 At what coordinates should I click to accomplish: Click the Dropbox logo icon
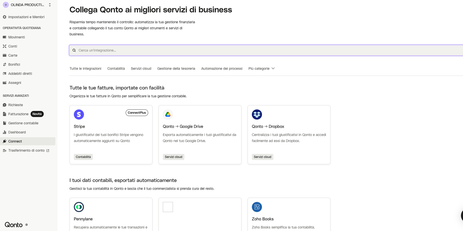pyautogui.click(x=257, y=114)
